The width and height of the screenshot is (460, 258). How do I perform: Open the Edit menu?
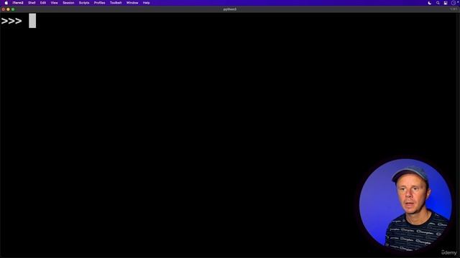[43, 3]
